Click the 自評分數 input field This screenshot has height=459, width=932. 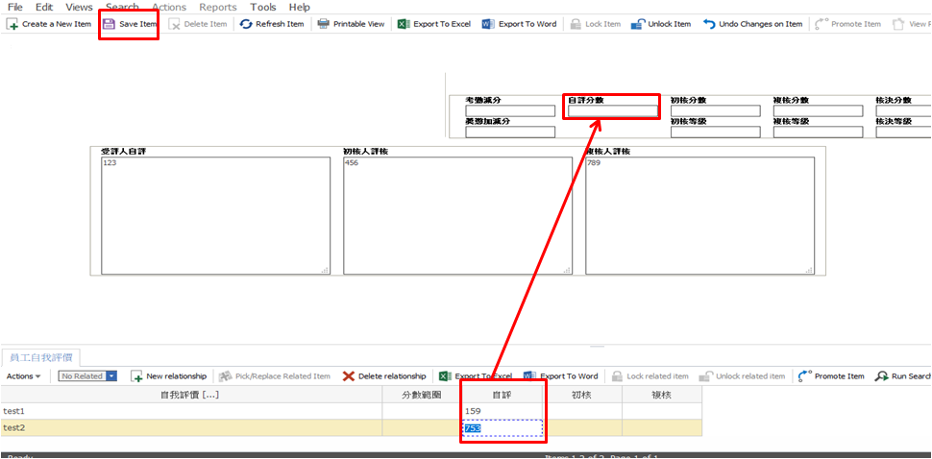pyautogui.click(x=612, y=111)
